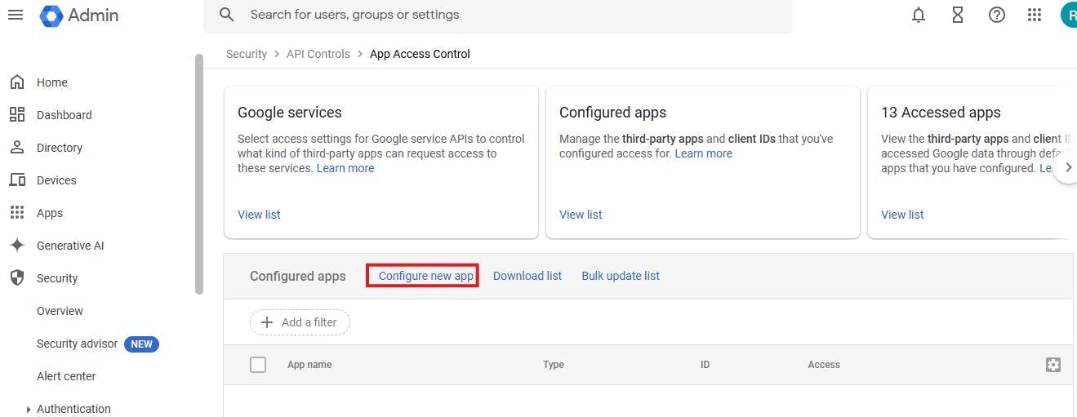Image resolution: width=1077 pixels, height=417 pixels.
Task: Click View list under Google services
Action: 259,215
